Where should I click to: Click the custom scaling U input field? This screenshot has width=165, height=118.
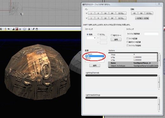(103, 38)
